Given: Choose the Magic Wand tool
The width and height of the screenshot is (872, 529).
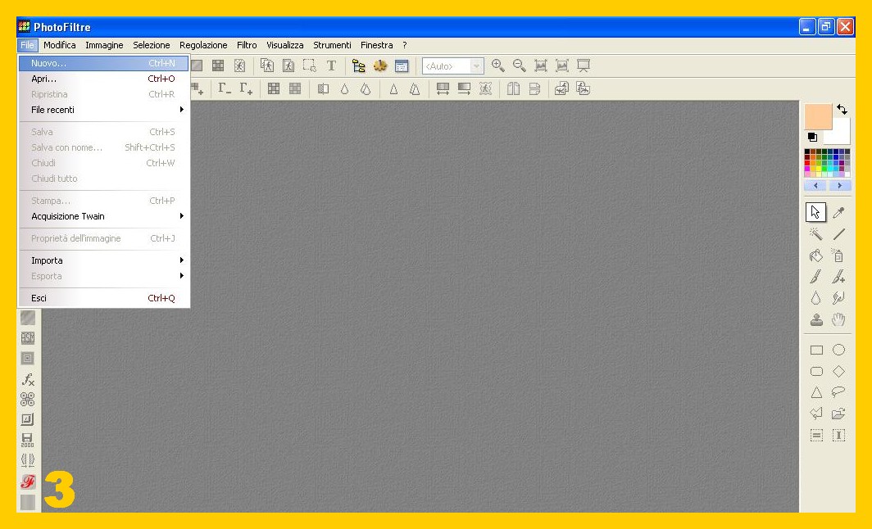Looking at the screenshot, I should pyautogui.click(x=816, y=234).
